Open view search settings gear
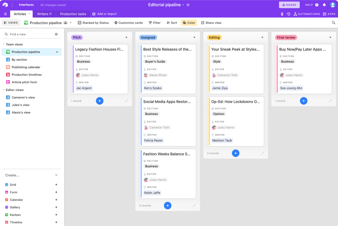 coord(56,34)
